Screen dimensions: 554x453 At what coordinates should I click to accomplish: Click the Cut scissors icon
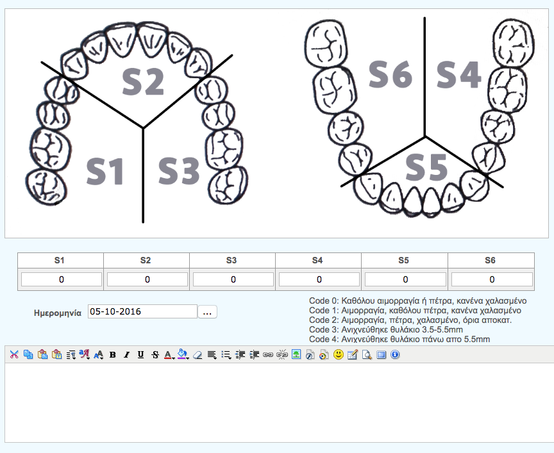coord(14,354)
